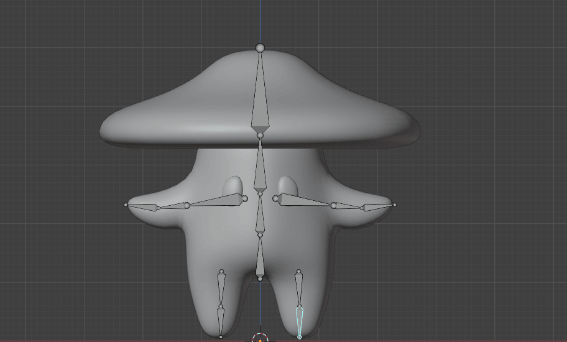
Task: Select the forearm bone on the left arm
Action: pos(172,206)
